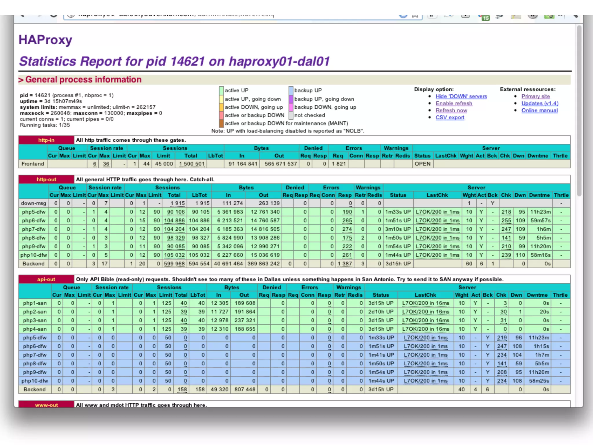This screenshot has width=593, height=445.
Task: Click the api-out section title
Action: (46, 280)
